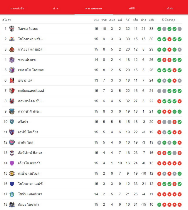Click the แต้ม points column header
This screenshot has width=188, height=210.
[x=151, y=20]
